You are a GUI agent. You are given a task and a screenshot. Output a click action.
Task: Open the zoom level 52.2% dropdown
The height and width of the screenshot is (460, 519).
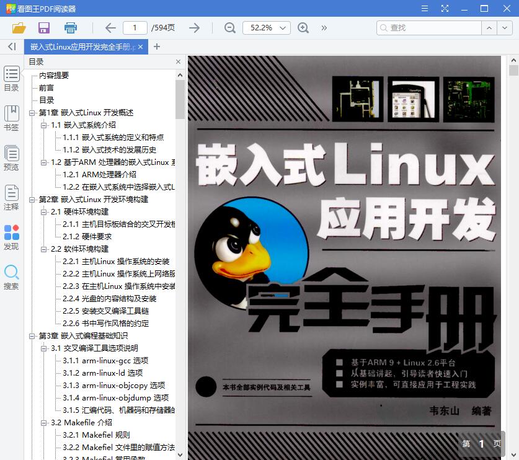click(267, 28)
